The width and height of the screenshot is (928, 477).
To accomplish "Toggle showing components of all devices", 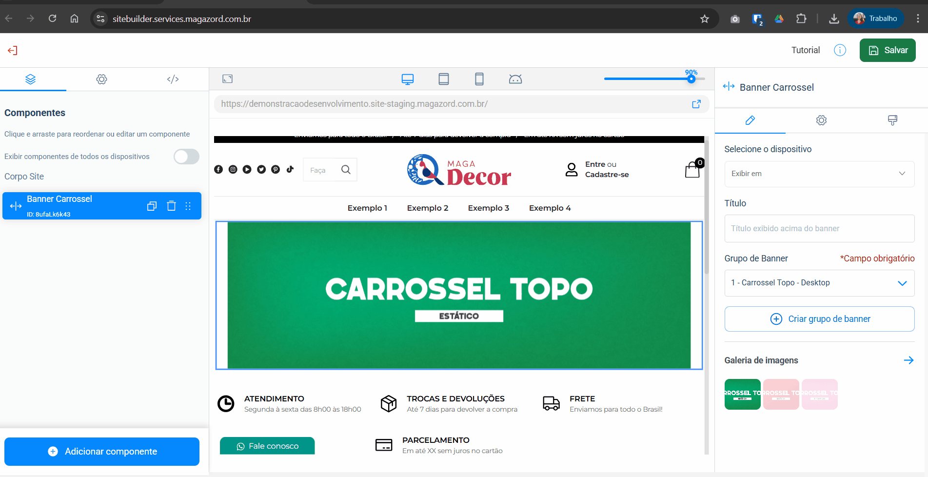I will point(186,157).
